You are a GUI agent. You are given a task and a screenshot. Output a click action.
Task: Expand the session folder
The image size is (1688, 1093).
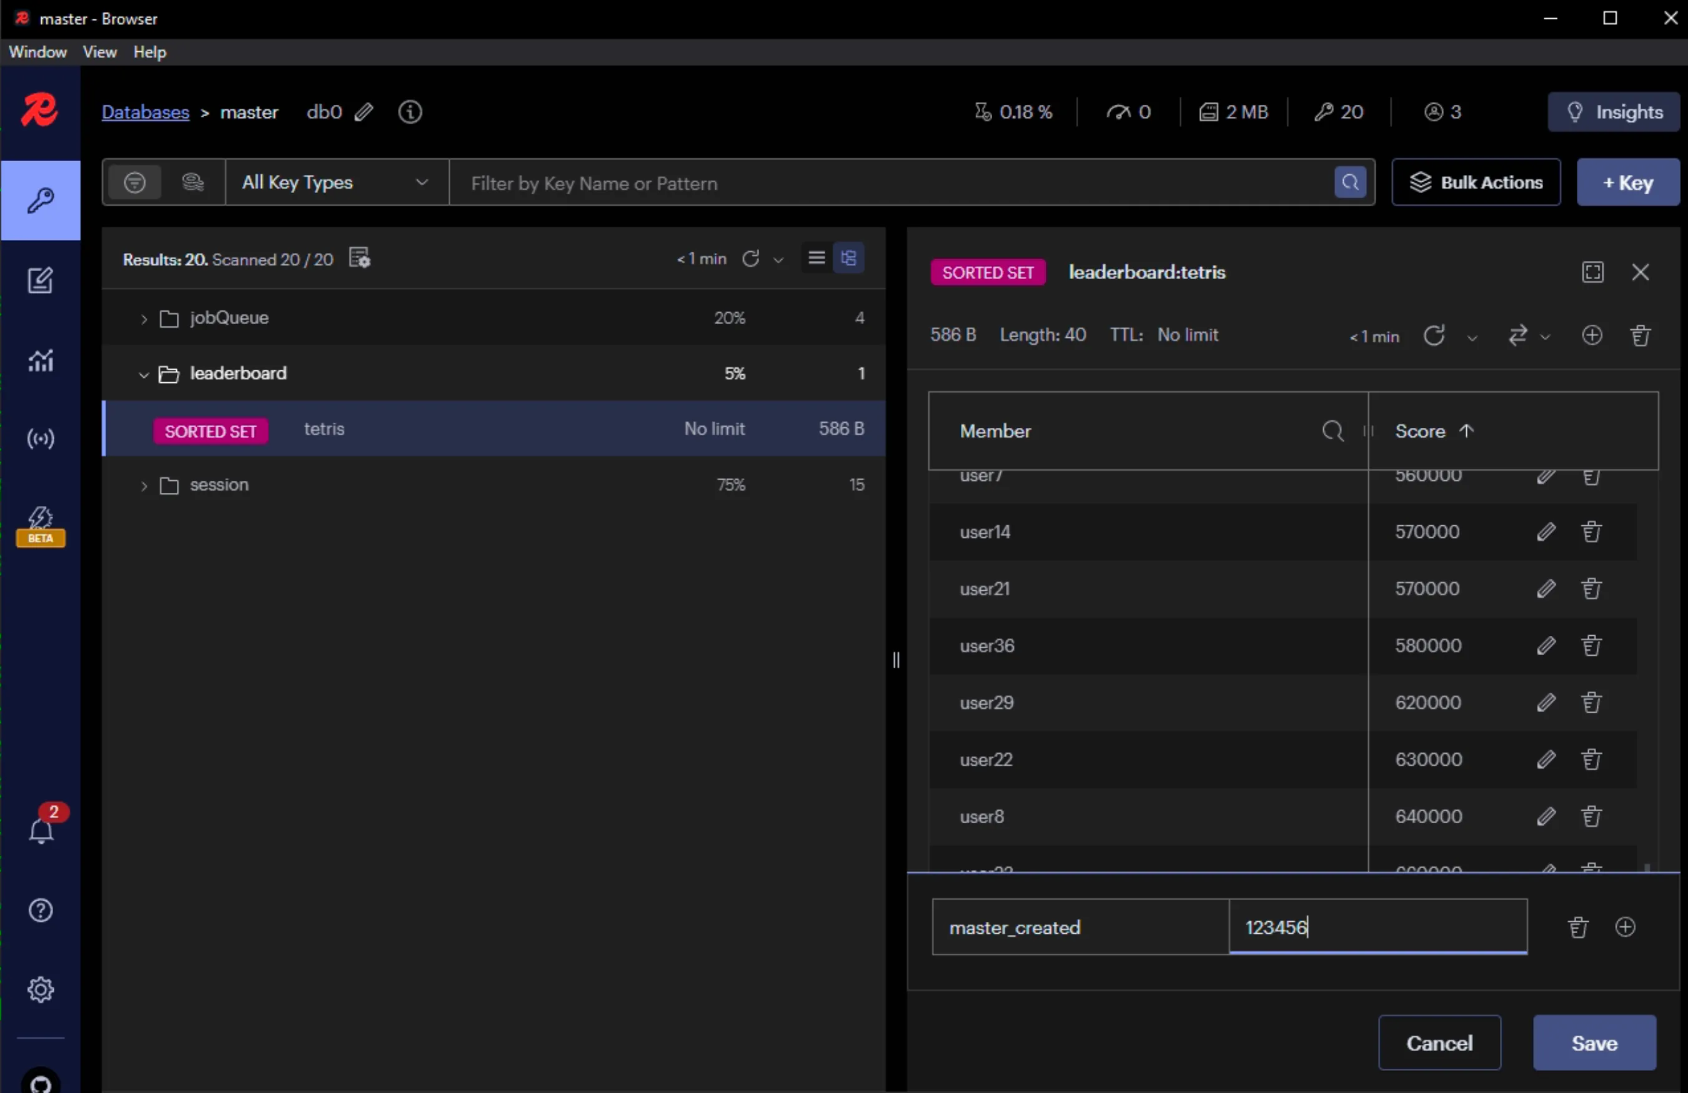(x=143, y=486)
